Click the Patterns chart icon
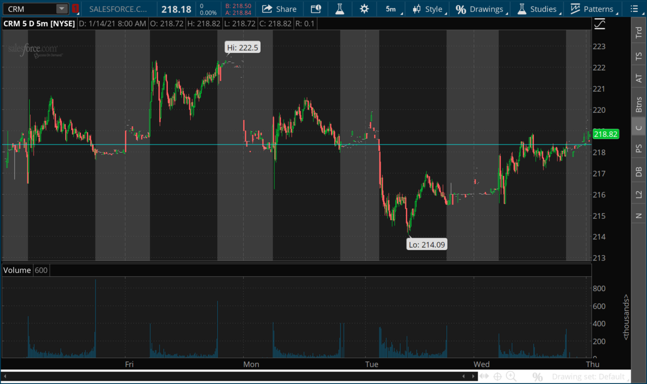The width and height of the screenshot is (647, 384). coord(575,9)
